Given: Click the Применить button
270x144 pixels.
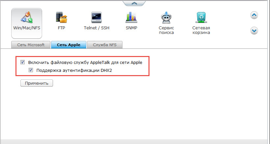Looking at the screenshot, I should [x=37, y=83].
